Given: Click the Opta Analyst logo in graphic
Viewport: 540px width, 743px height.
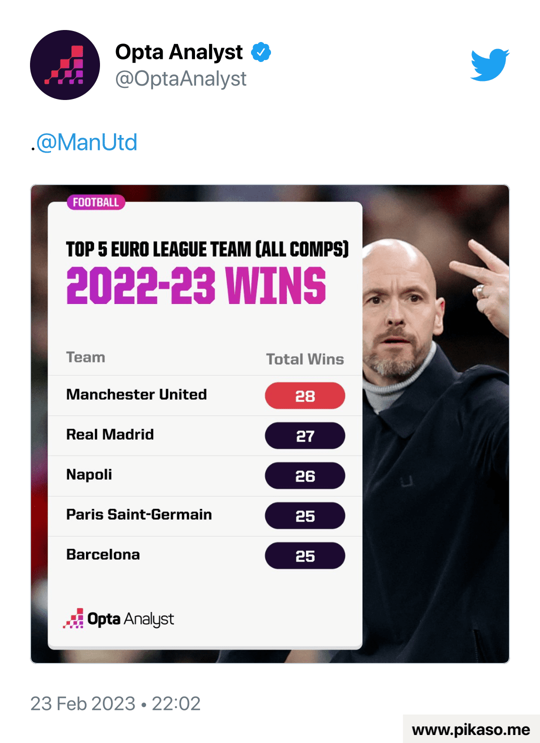Looking at the screenshot, I should pos(118,619).
